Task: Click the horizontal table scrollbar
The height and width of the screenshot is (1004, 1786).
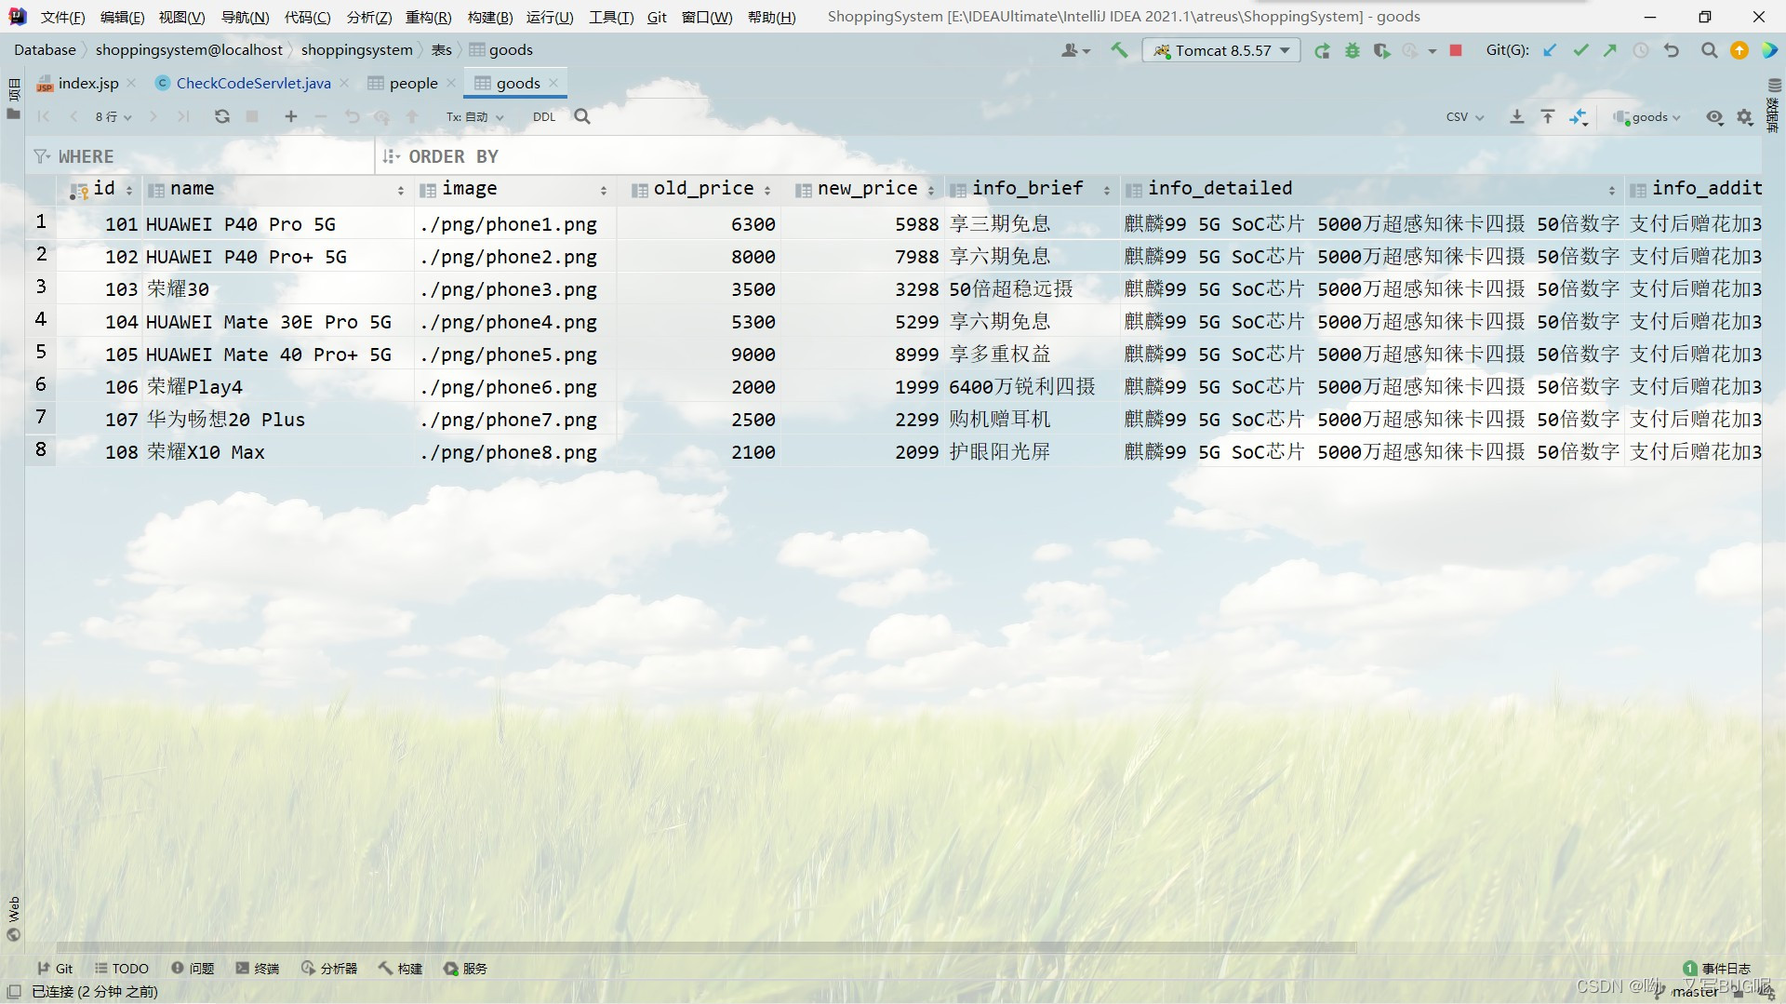Action: (x=706, y=947)
